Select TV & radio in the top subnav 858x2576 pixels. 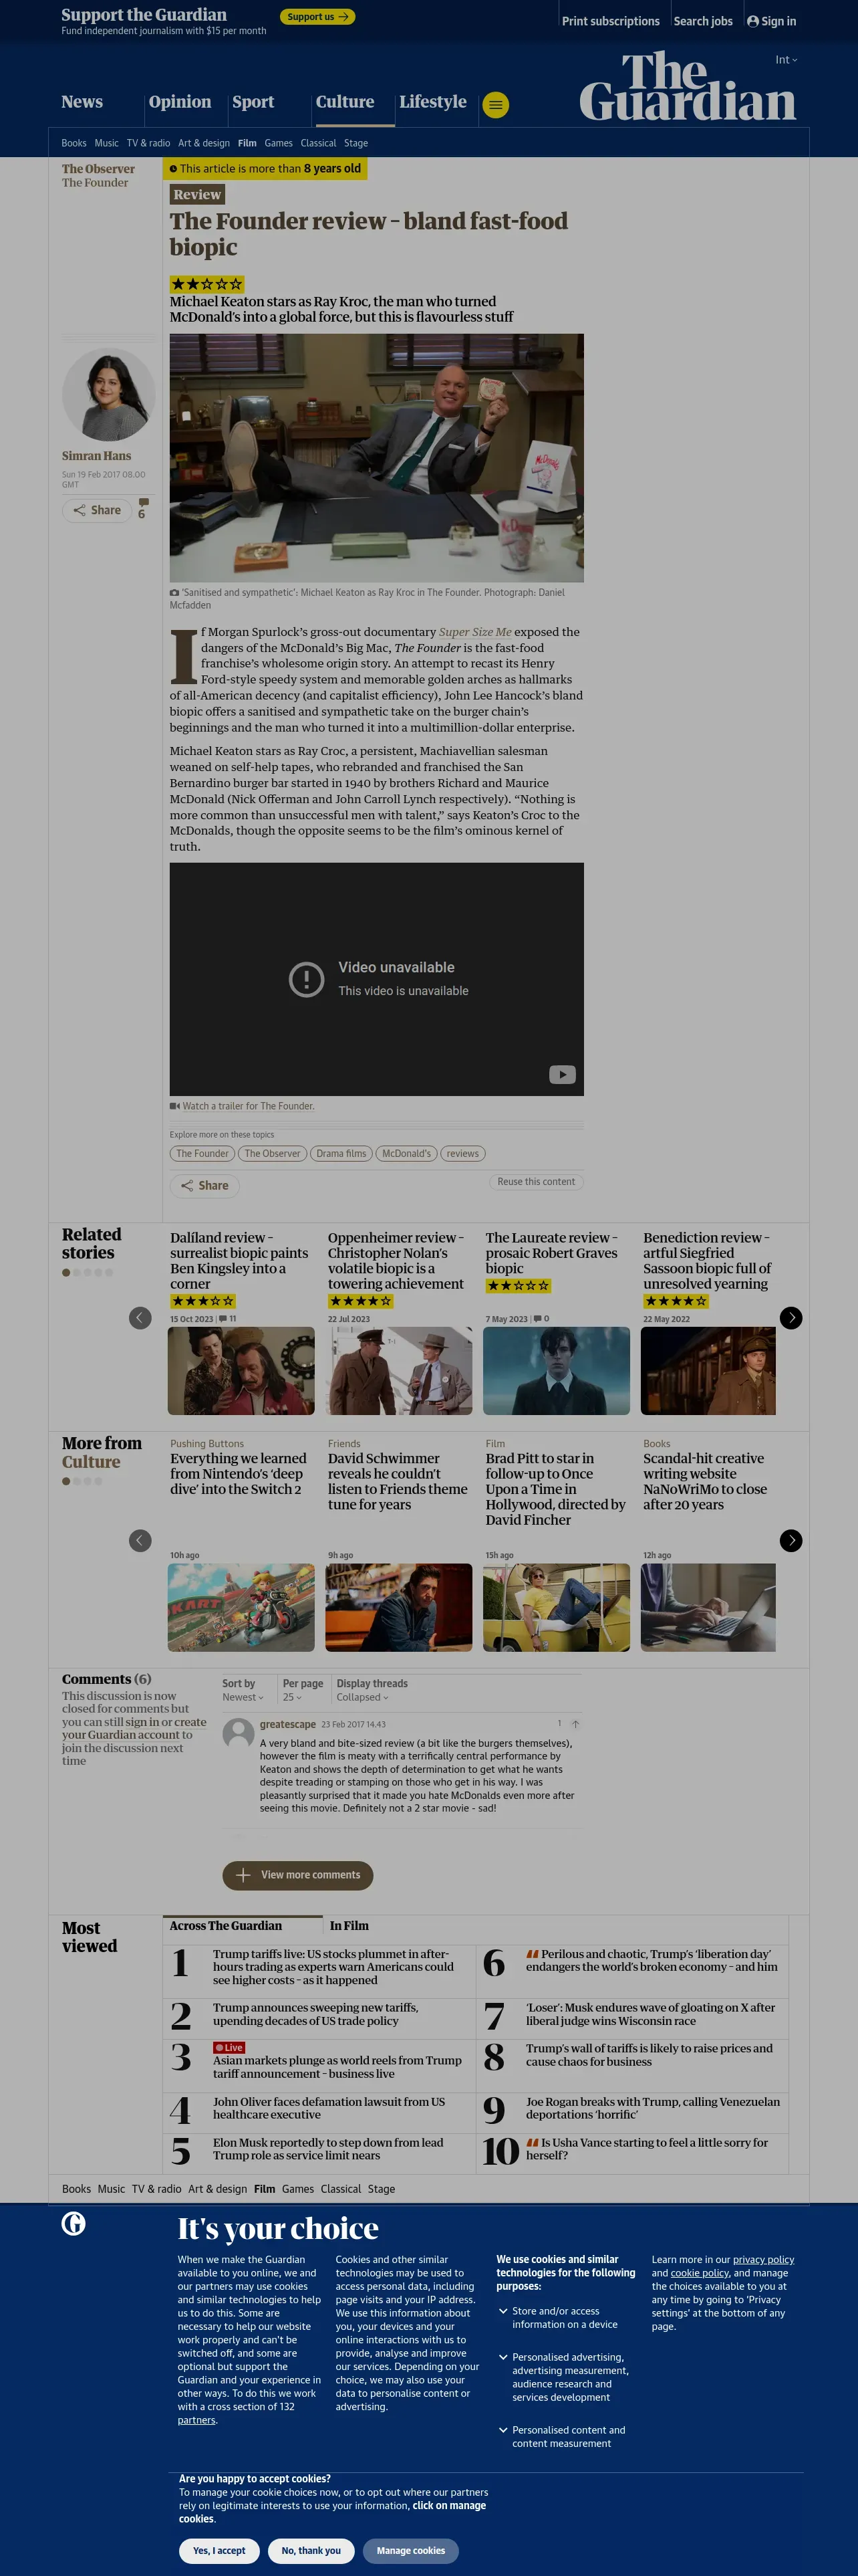tap(148, 143)
